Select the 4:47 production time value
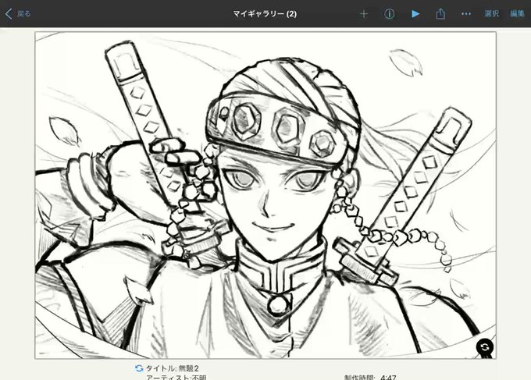The height and width of the screenshot is (380, 531). [388, 377]
